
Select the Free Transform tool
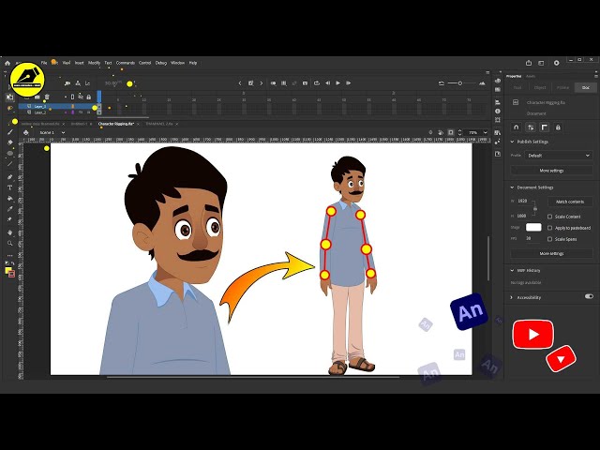click(10, 97)
